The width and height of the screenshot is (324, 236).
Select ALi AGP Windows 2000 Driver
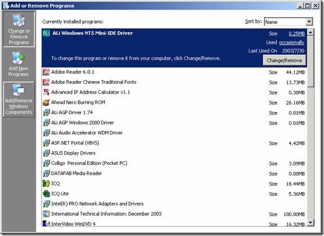click(82, 122)
